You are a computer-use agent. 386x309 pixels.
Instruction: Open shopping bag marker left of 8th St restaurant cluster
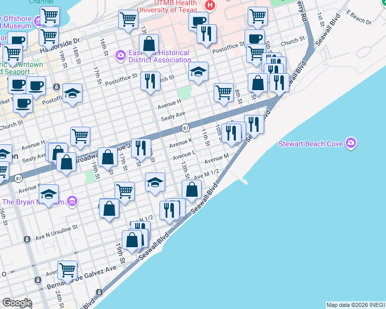tap(258, 83)
